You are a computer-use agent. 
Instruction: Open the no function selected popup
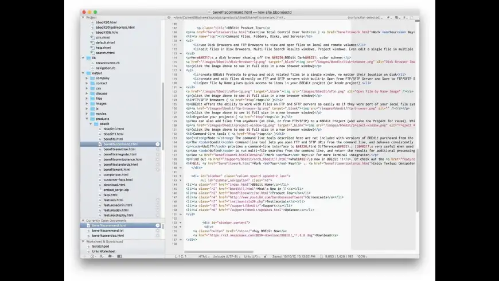click(x=365, y=18)
